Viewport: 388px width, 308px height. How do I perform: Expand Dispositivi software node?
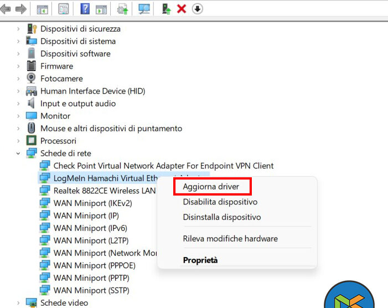[18, 54]
